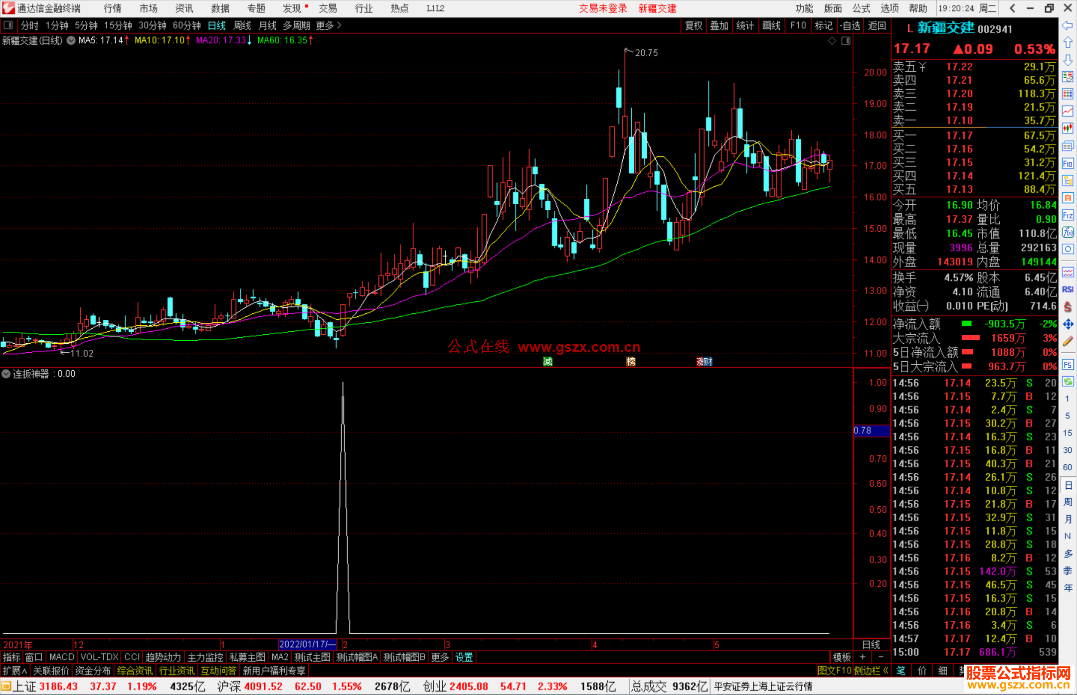
Task: Select yearly 年 period in right sidebar
Action: [1068, 588]
